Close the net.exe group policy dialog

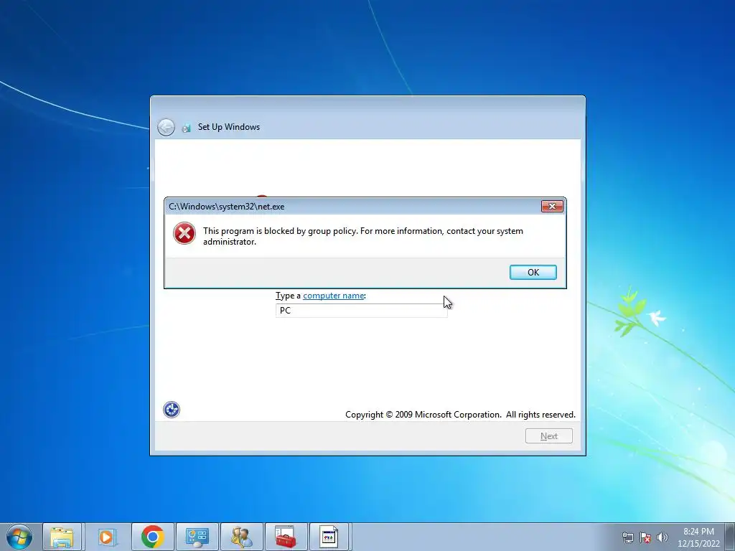click(552, 206)
